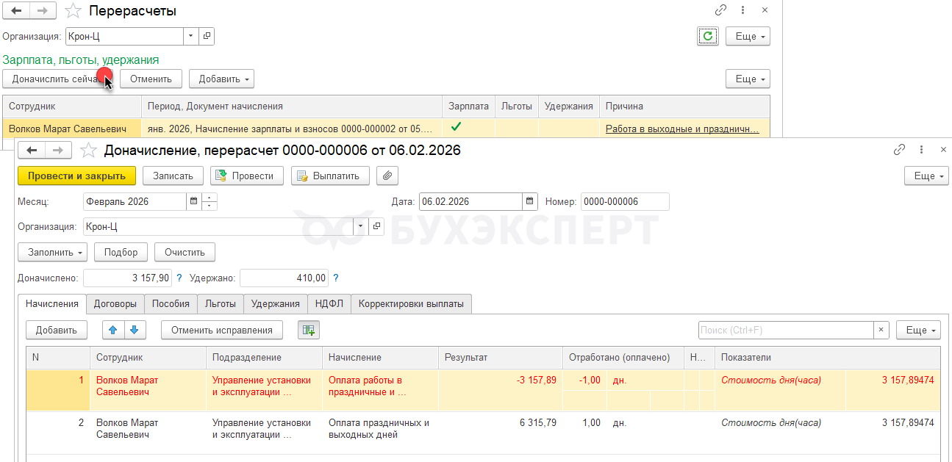Open document Еще menu near Выплатить
The image size is (952, 462).
(x=926, y=176)
